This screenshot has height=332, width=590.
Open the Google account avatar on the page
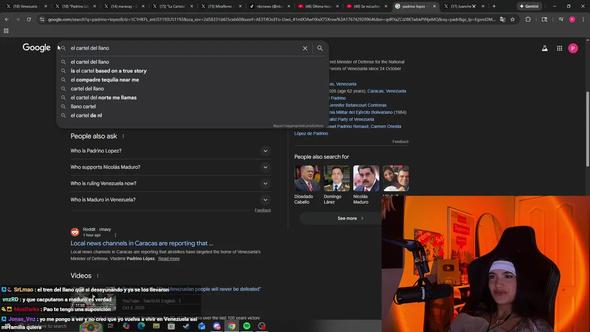[x=573, y=48]
